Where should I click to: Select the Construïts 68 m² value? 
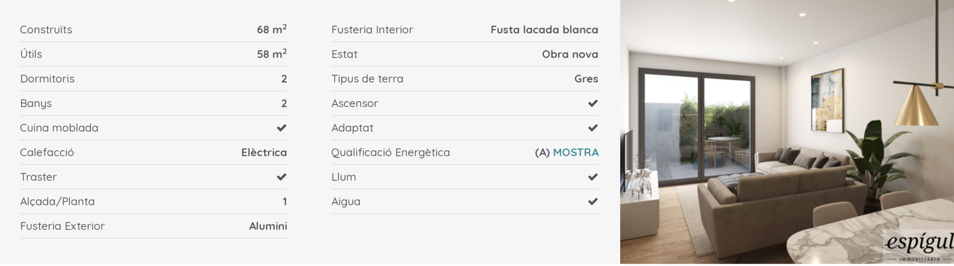(x=272, y=29)
